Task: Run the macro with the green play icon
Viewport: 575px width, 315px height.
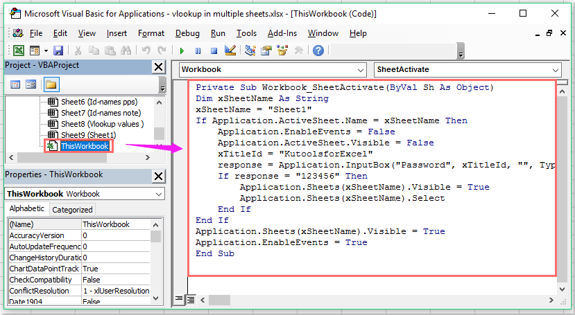Action: 182,51
